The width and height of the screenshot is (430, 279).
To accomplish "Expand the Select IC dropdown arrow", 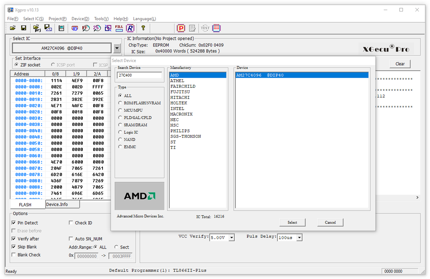I will [x=117, y=48].
